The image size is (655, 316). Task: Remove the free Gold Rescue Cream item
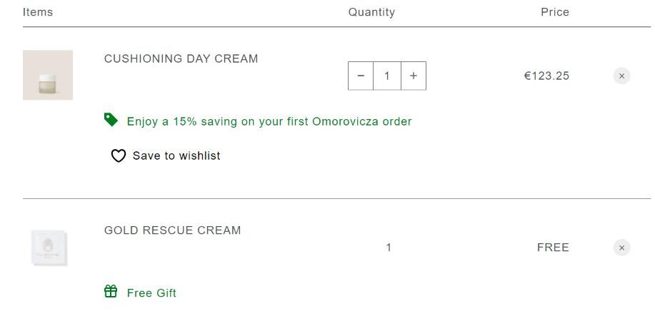click(x=621, y=248)
